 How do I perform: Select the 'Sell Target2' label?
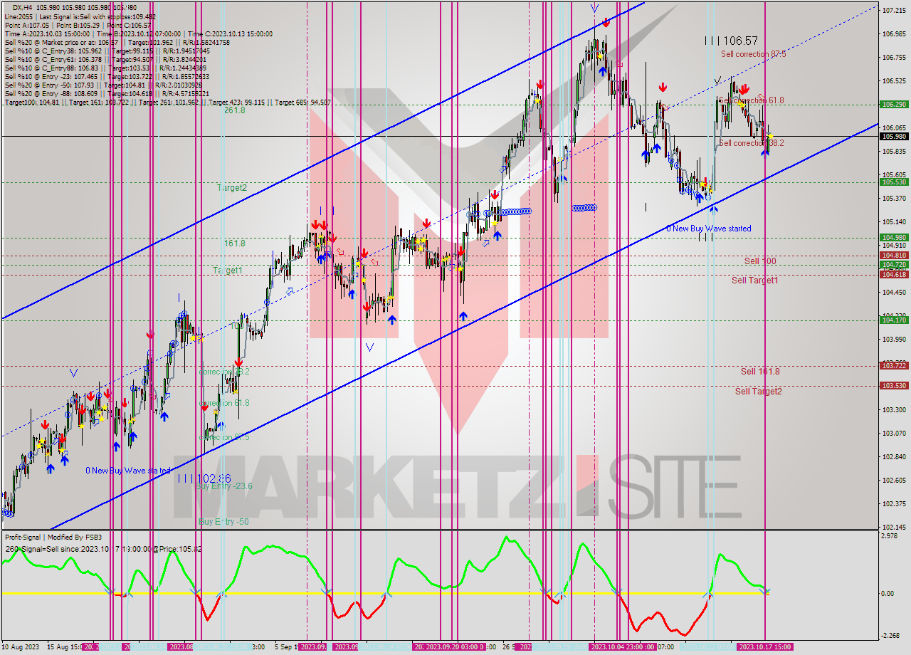759,392
